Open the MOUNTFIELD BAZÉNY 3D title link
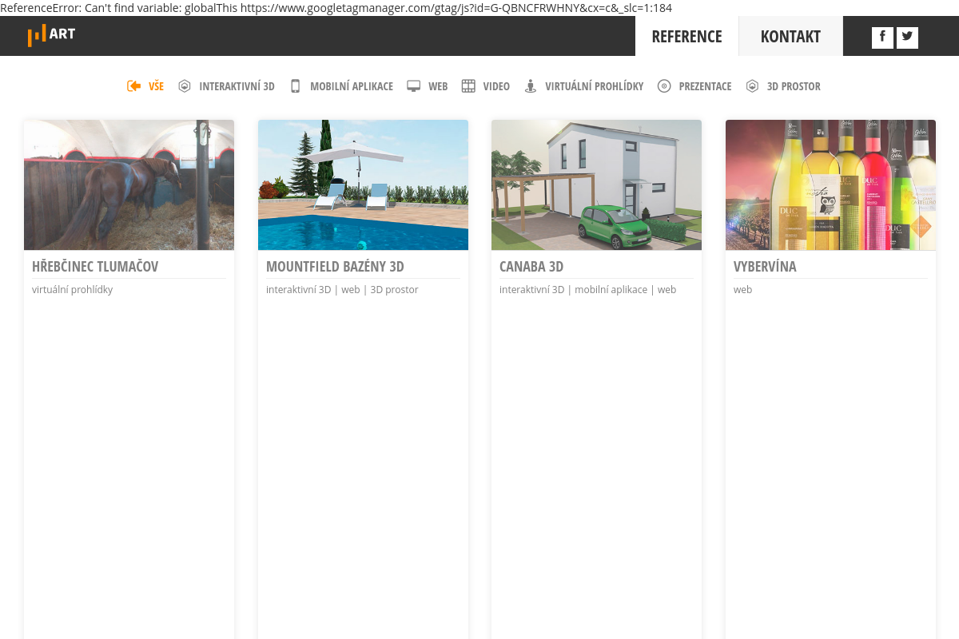The image size is (959, 639). coord(335,267)
